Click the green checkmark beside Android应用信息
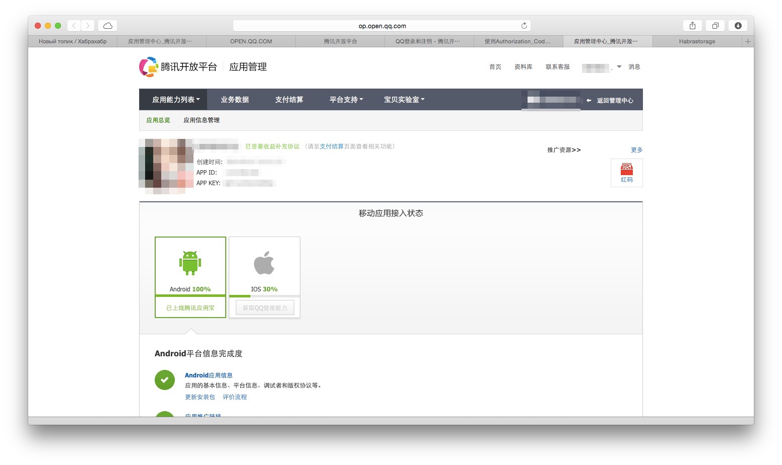Image resolution: width=782 pixels, height=465 pixels. (x=165, y=380)
